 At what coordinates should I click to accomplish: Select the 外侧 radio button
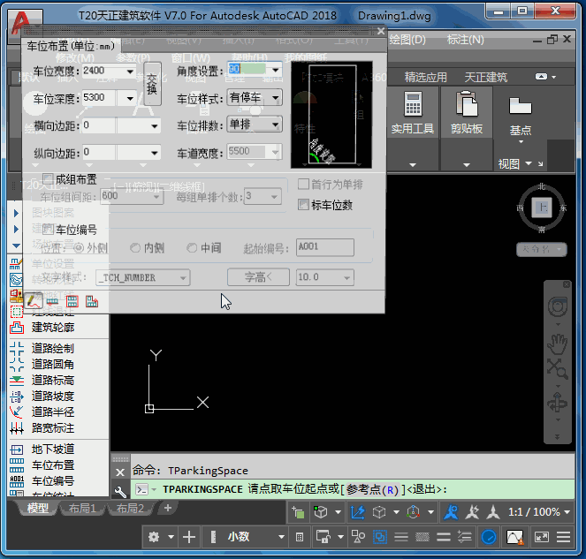79,248
